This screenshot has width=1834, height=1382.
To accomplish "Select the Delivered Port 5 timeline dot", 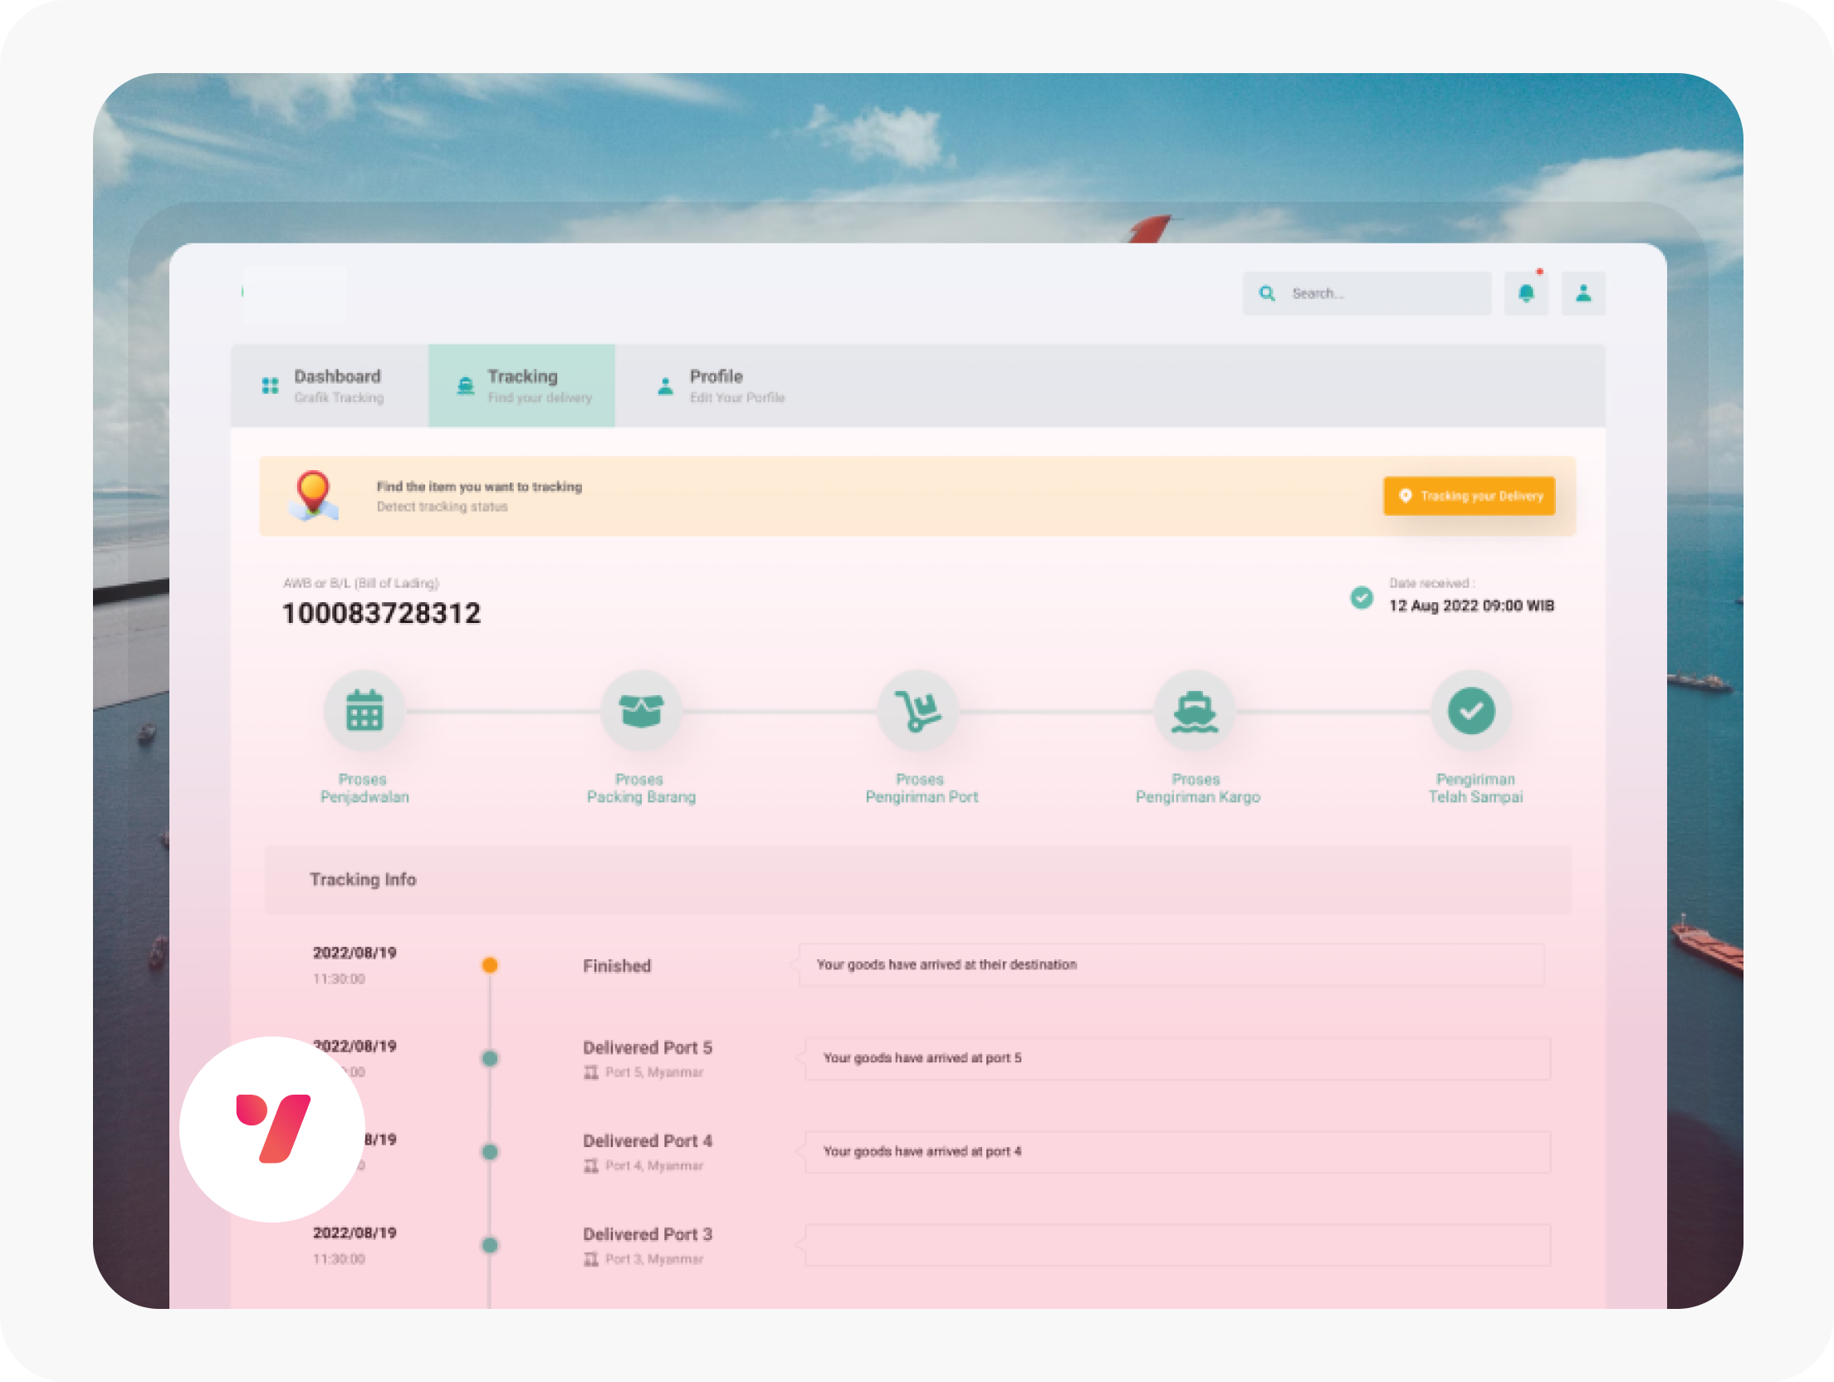I will point(490,1058).
